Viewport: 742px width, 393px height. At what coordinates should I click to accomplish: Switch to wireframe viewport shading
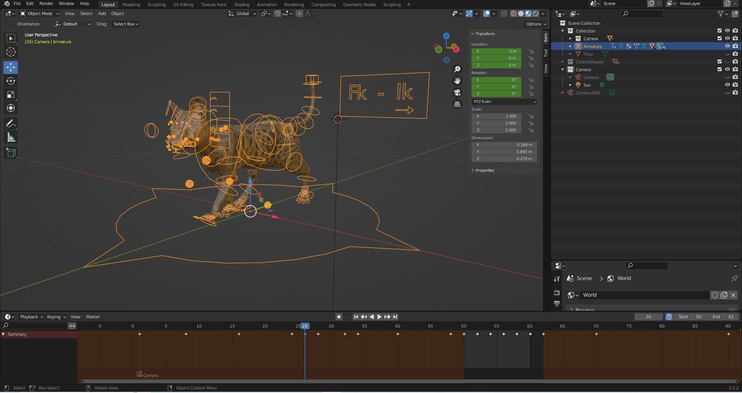[514, 14]
